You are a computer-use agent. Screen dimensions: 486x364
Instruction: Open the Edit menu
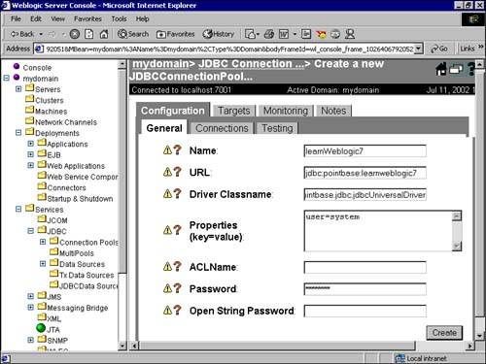tap(36, 18)
